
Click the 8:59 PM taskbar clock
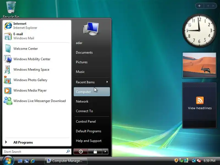click(209, 161)
